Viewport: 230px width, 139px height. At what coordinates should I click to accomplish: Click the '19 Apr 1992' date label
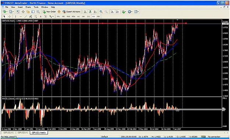tap(40, 129)
